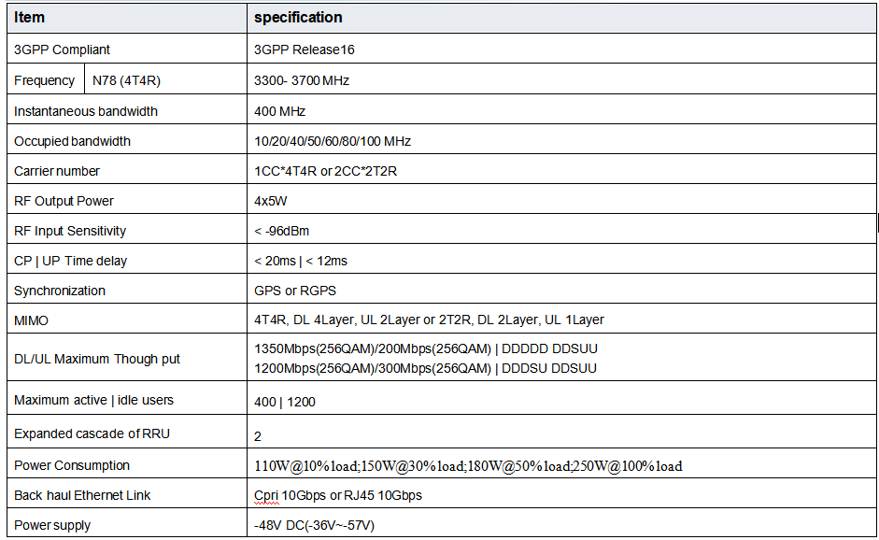Viewport: 879px width, 540px height.
Task: Click the '-48V DC(-36V~-57V)' power supply value
Action: (314, 525)
